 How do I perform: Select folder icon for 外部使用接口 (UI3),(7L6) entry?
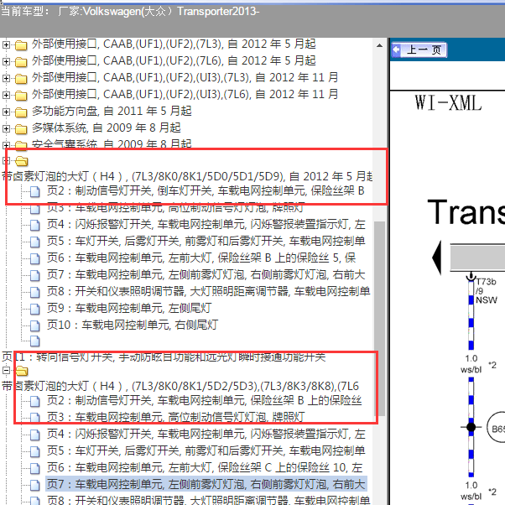click(x=21, y=96)
